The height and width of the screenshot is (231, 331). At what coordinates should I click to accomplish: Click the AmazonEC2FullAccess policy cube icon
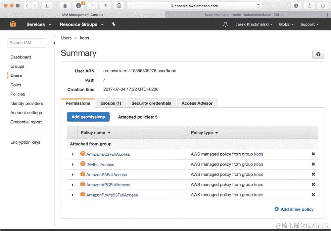[83, 154]
